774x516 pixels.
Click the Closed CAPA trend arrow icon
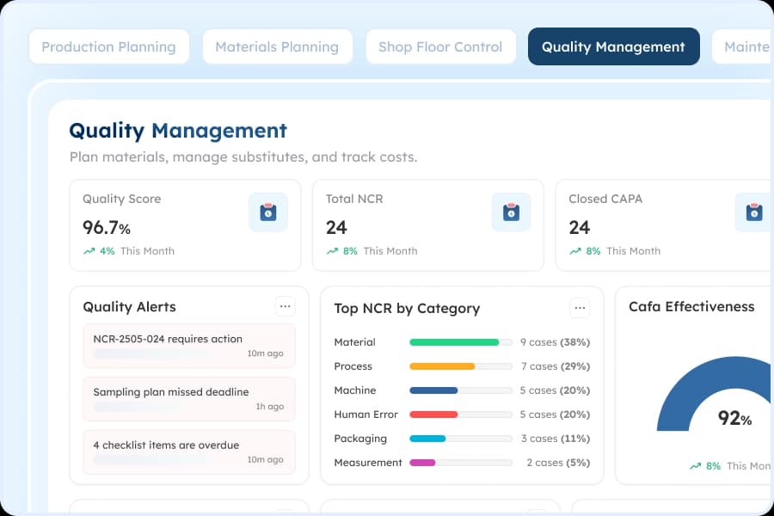pos(575,251)
